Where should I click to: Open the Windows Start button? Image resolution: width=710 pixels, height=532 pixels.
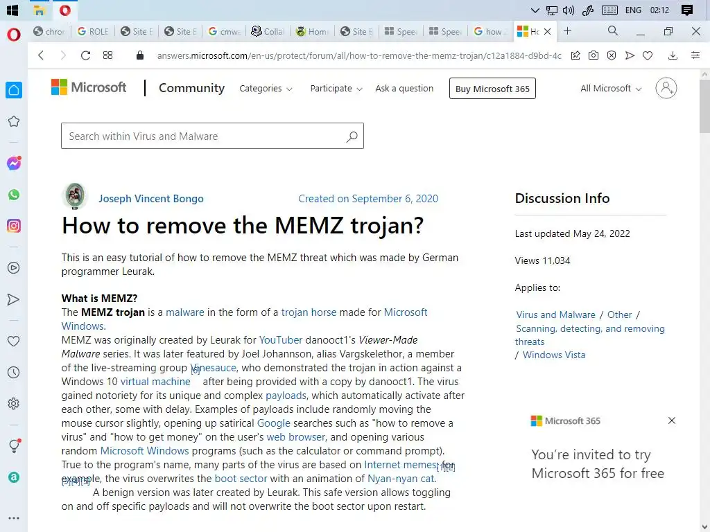pos(12,10)
